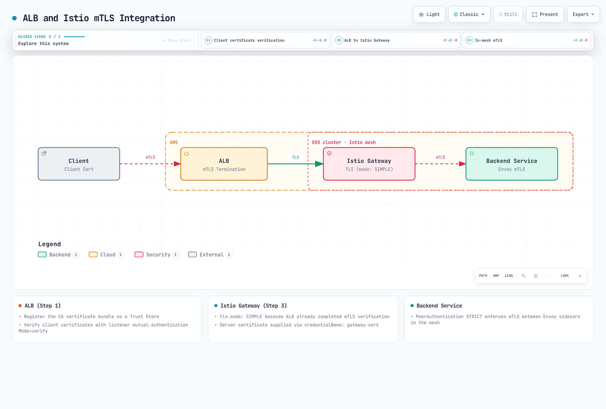
Task: Open the Export dropdown menu
Action: (583, 14)
